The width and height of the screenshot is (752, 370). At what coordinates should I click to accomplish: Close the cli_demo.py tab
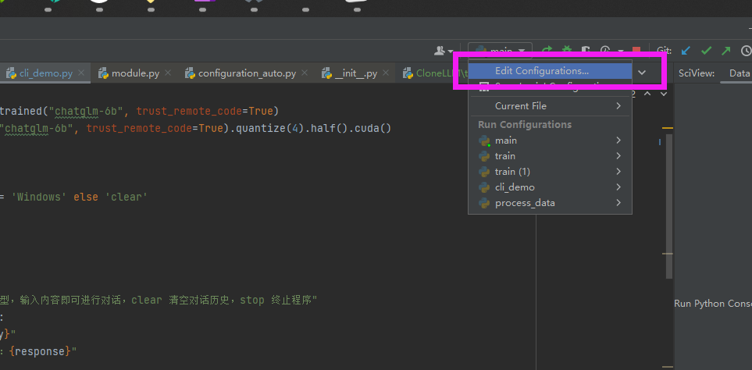(81, 73)
